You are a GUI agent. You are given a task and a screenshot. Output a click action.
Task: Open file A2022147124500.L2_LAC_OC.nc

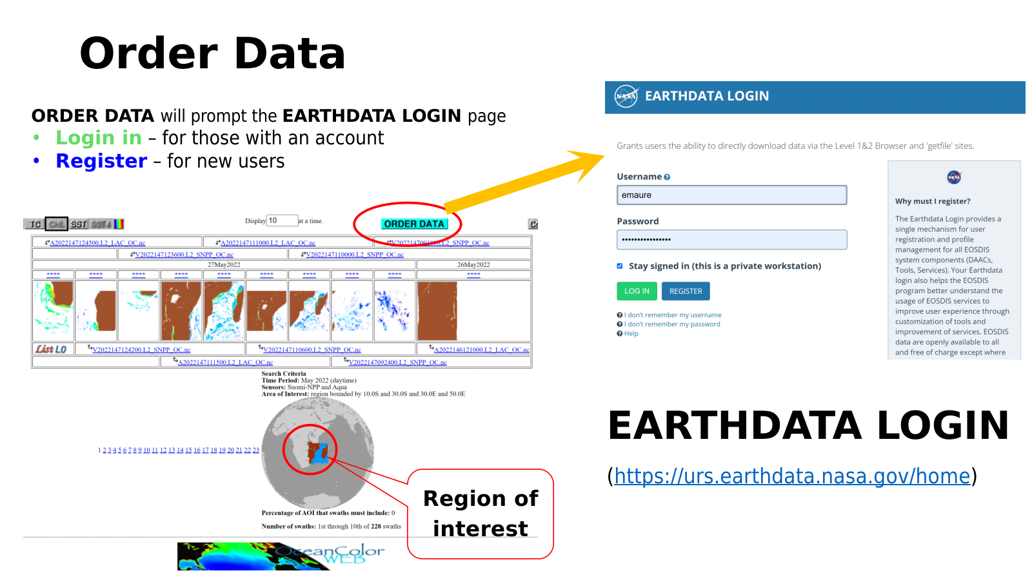point(97,243)
